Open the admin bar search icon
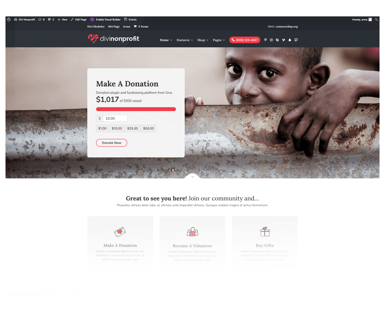This screenshot has height=314, width=385. click(x=376, y=19)
